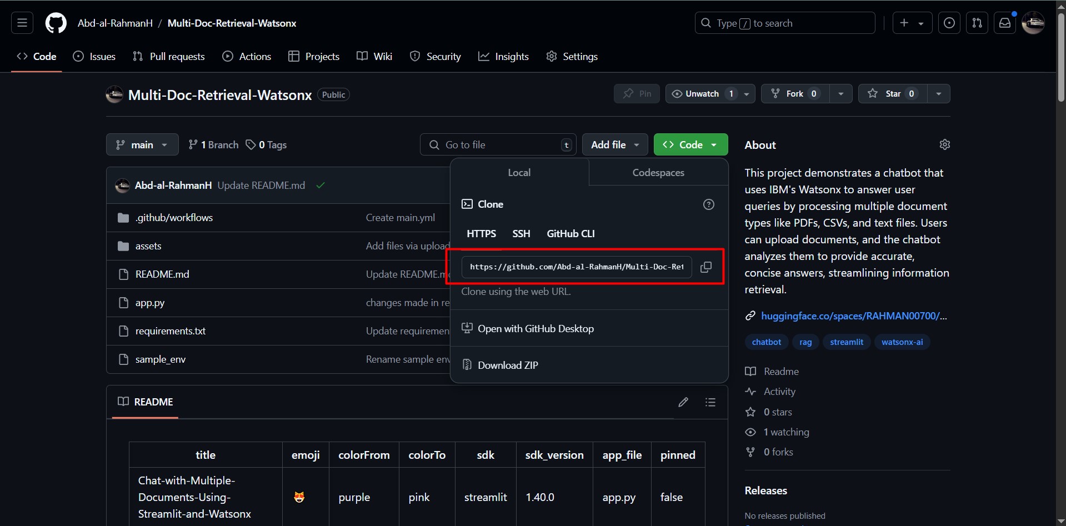This screenshot has height=526, width=1066.
Task: Go to GitHub home via Octocat logo
Action: (x=56, y=23)
